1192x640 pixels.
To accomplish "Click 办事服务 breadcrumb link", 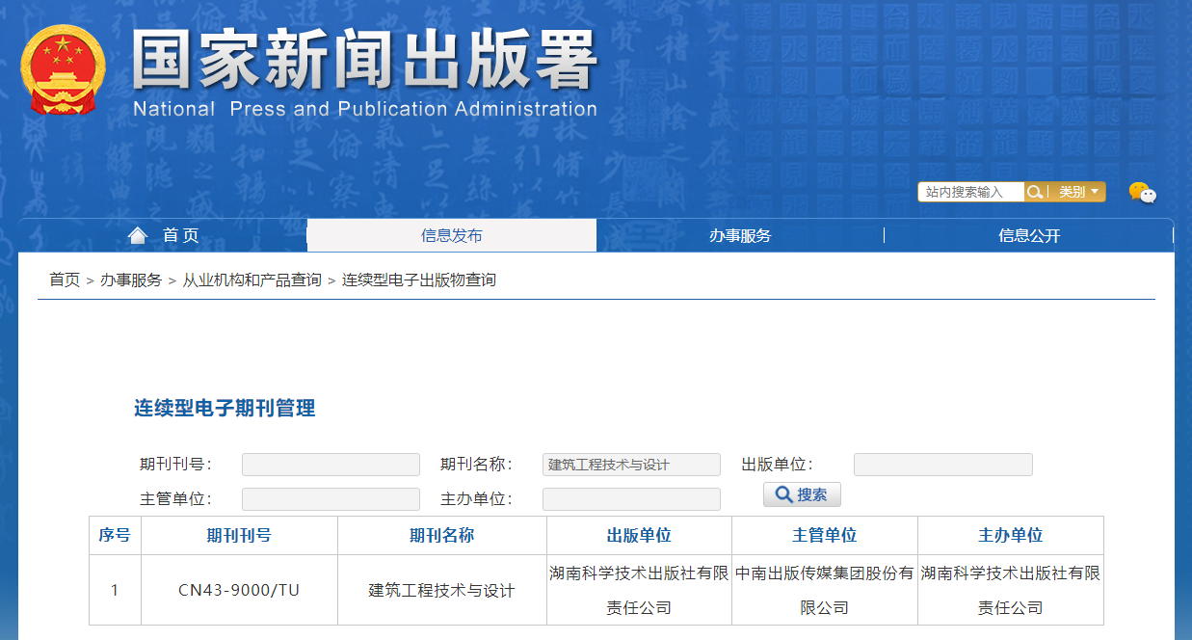I will pos(131,280).
